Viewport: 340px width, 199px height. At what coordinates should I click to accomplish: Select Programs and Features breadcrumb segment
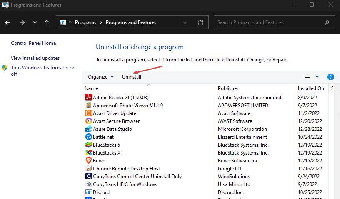click(x=131, y=22)
